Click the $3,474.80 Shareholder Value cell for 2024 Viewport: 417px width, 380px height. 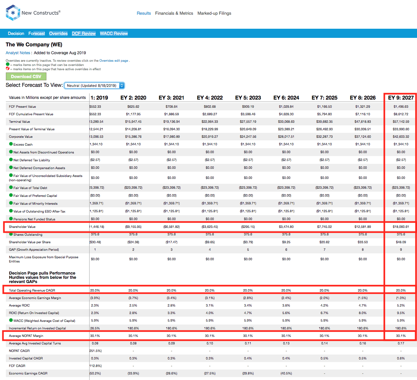tap(286, 227)
